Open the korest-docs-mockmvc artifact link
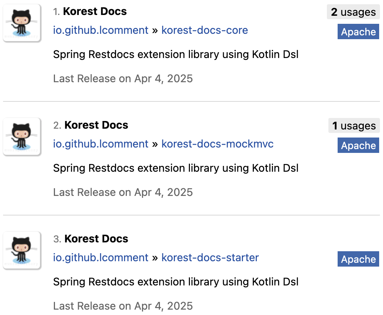This screenshot has height=315, width=383. coord(217,144)
